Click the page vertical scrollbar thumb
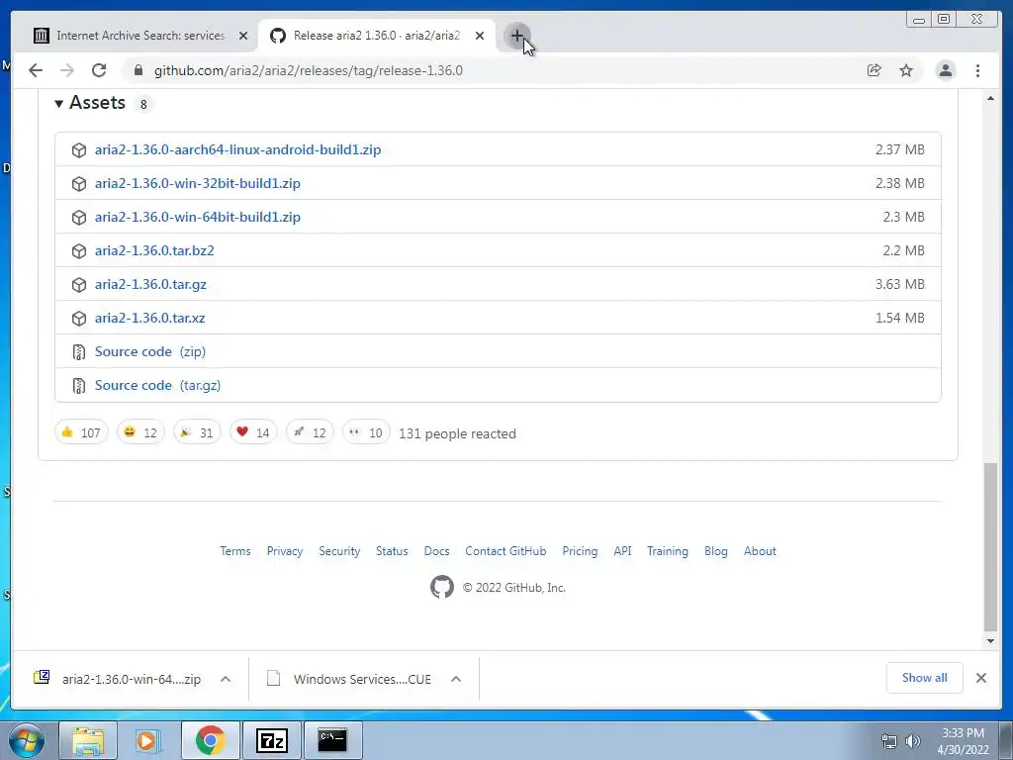This screenshot has height=760, width=1013. (x=990, y=546)
